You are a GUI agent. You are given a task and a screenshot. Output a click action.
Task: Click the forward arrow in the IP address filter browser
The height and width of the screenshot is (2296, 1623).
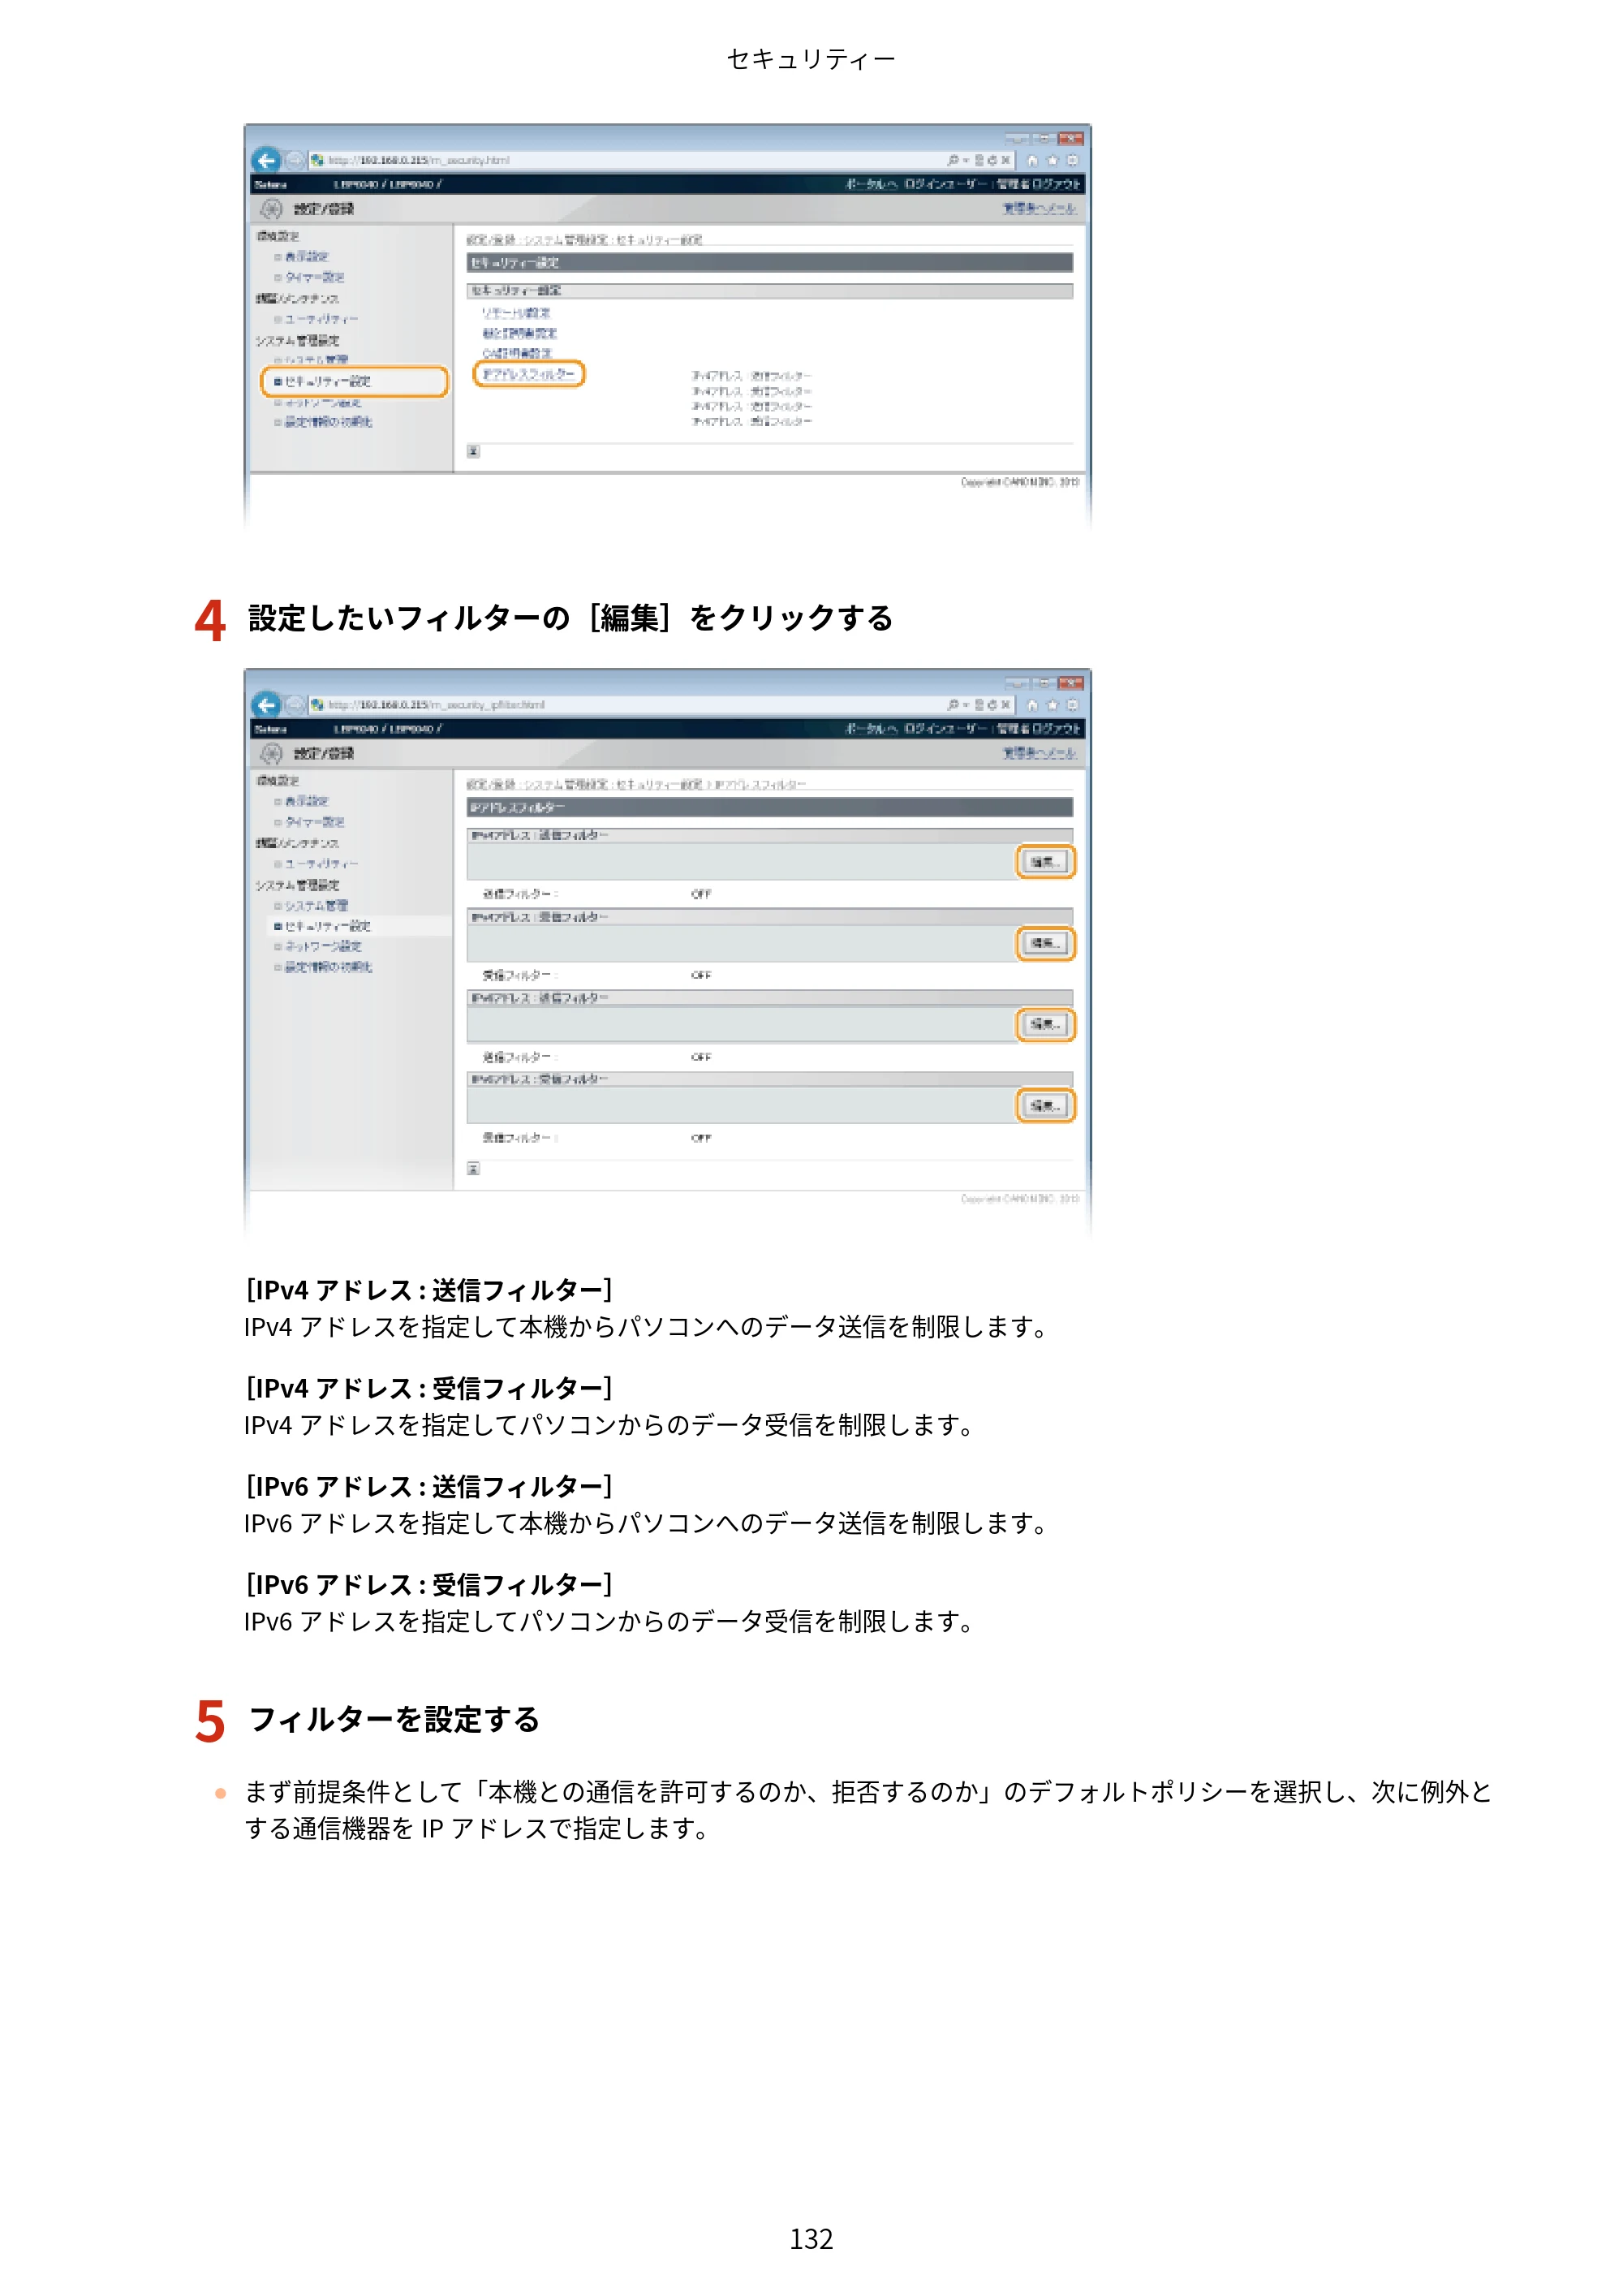(294, 705)
